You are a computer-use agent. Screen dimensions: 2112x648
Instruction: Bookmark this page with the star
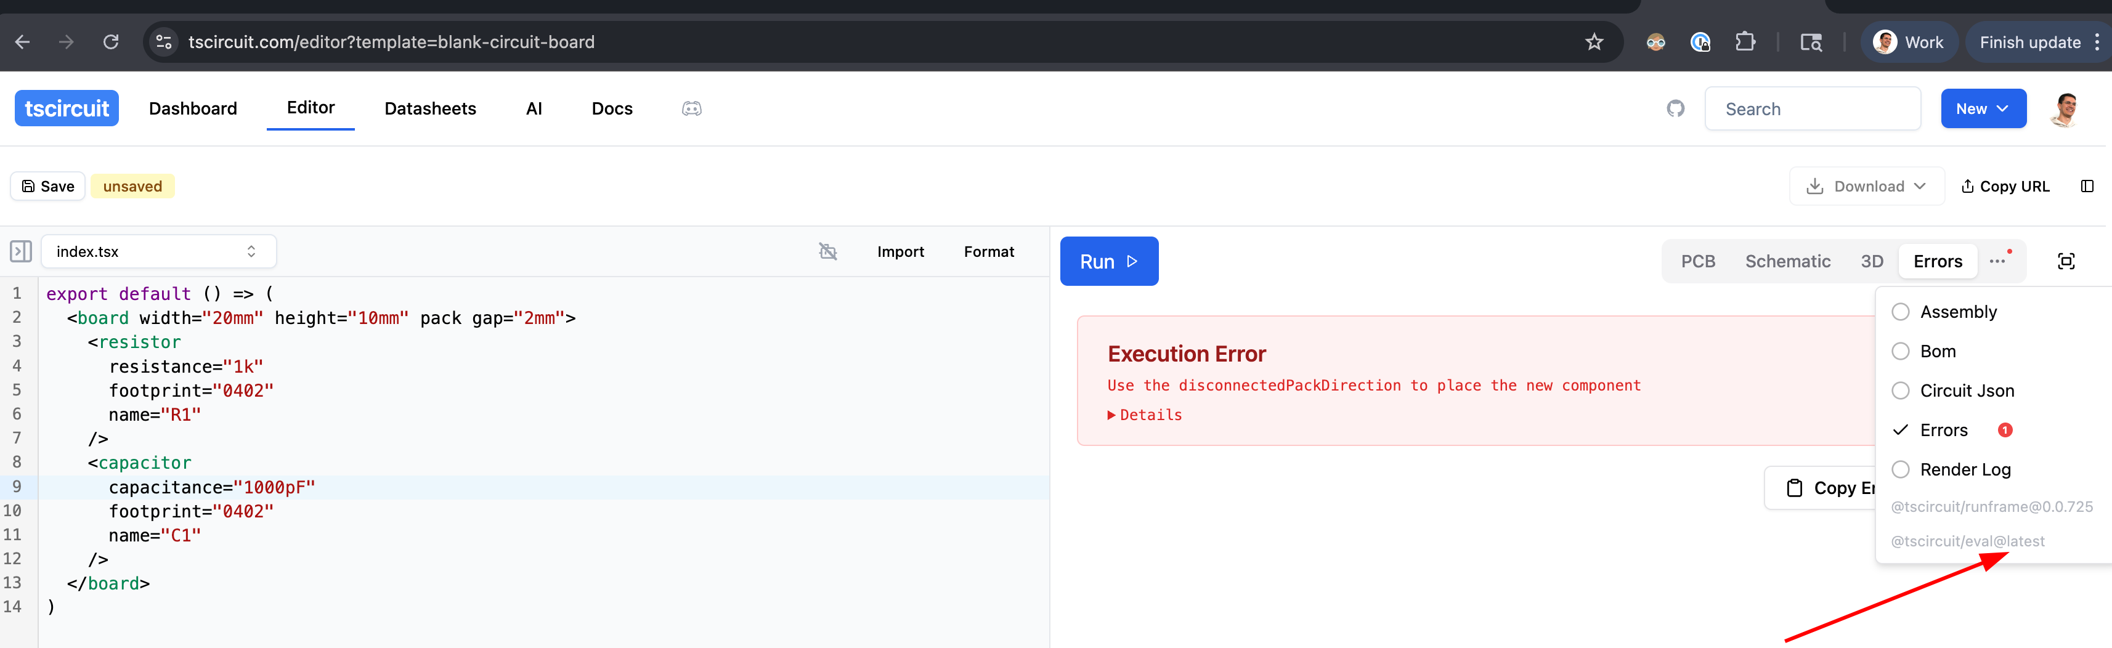pos(1593,42)
